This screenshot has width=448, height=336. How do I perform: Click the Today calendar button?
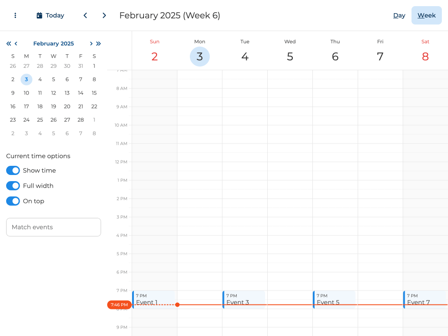pyautogui.click(x=50, y=15)
